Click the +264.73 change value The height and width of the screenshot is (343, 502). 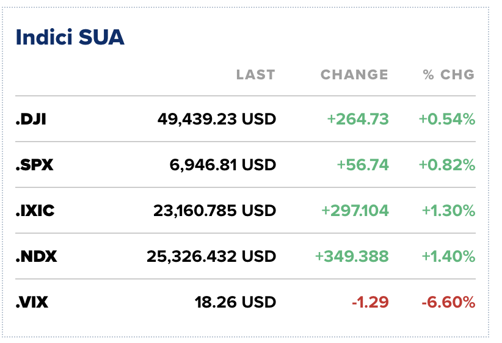point(358,119)
